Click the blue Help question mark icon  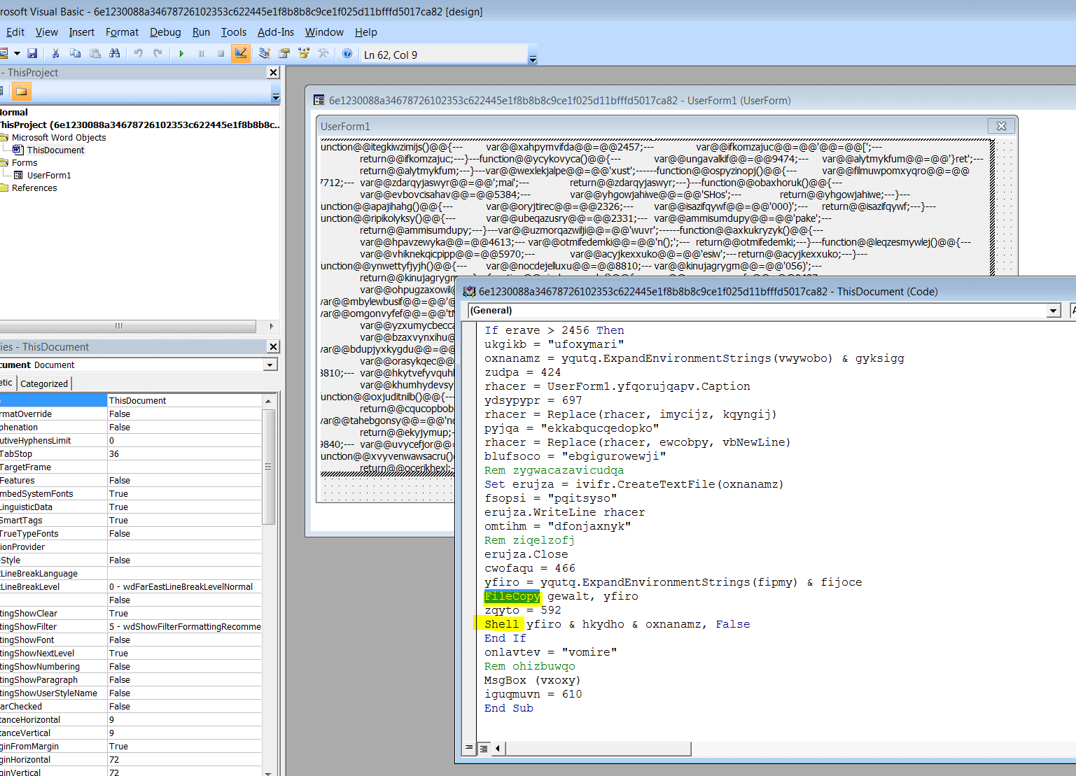(347, 53)
